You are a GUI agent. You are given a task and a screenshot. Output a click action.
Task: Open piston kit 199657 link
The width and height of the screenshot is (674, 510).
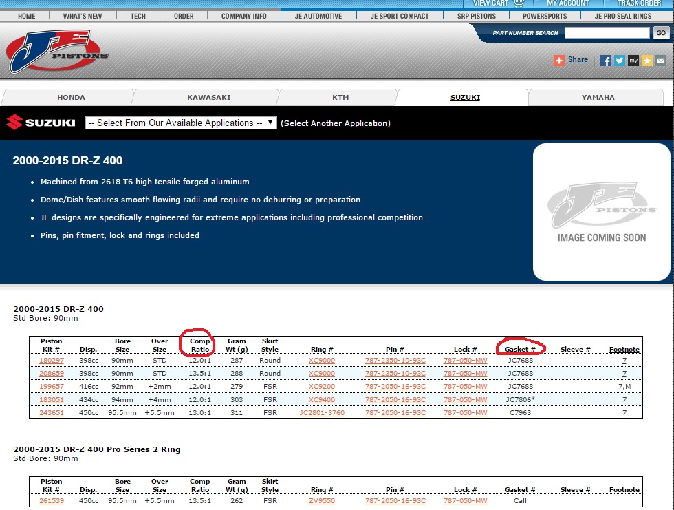tap(51, 387)
